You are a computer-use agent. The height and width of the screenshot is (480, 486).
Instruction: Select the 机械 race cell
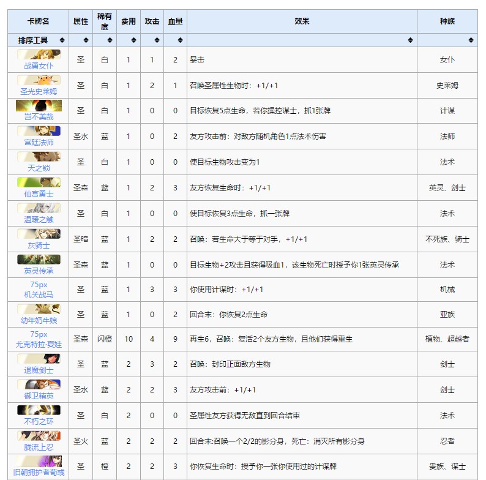pos(447,290)
